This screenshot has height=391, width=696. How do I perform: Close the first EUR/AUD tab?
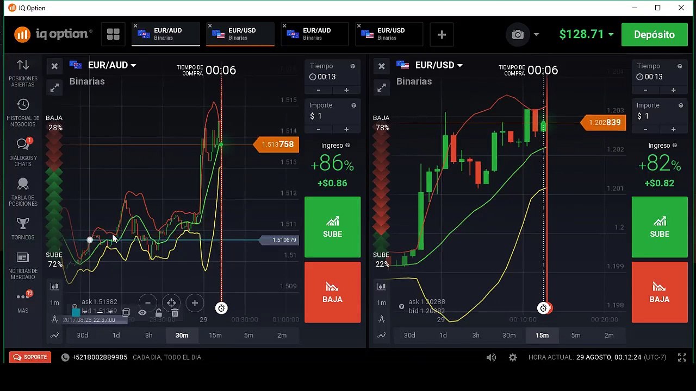[x=135, y=26]
